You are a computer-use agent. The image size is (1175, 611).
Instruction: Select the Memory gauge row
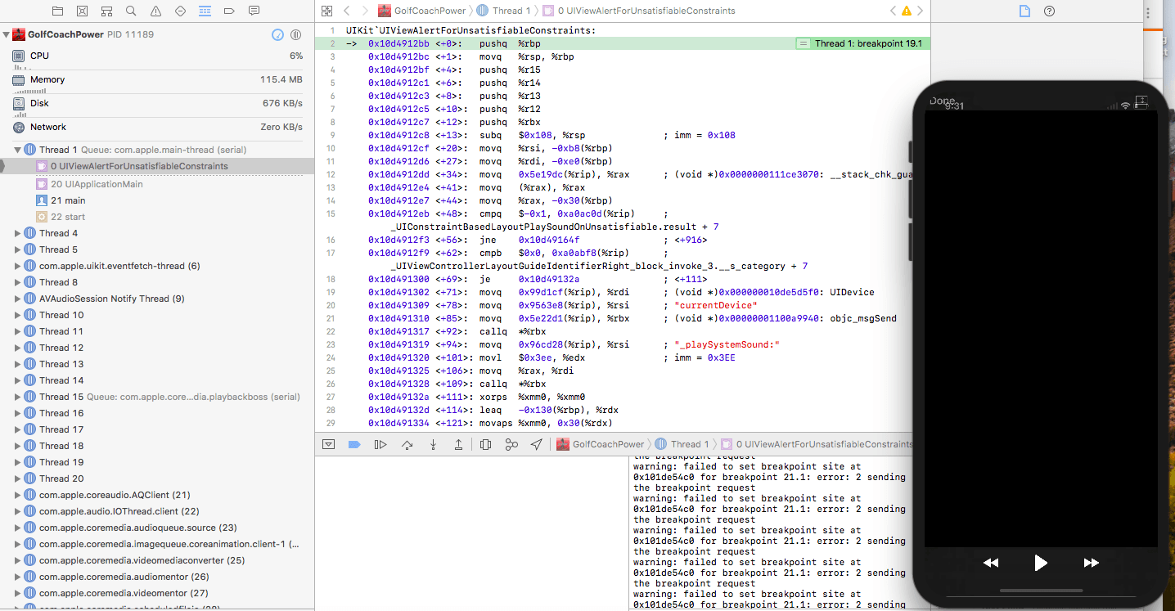pyautogui.click(x=157, y=79)
